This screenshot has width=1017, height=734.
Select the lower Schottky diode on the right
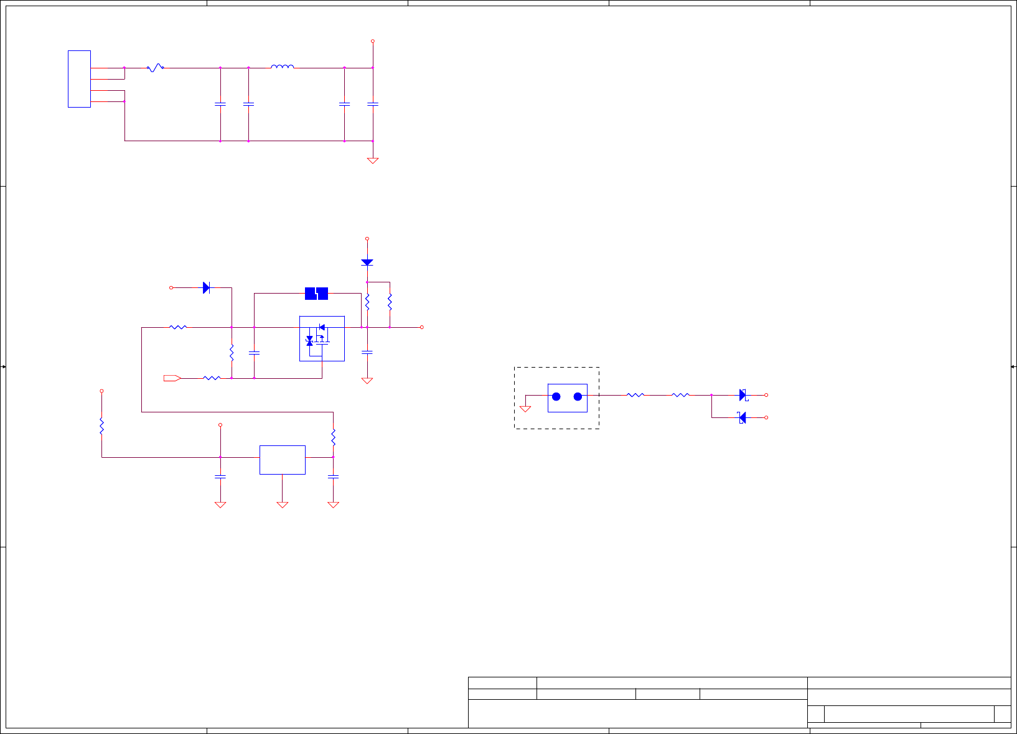pos(742,417)
